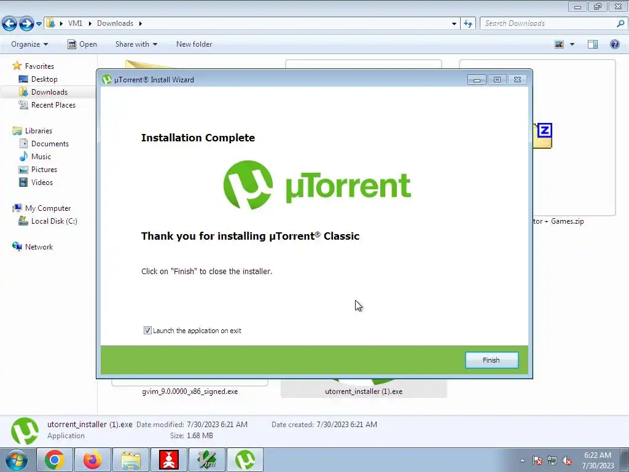Open the Organize menu
Screen dimensions: 629x472
coord(29,44)
